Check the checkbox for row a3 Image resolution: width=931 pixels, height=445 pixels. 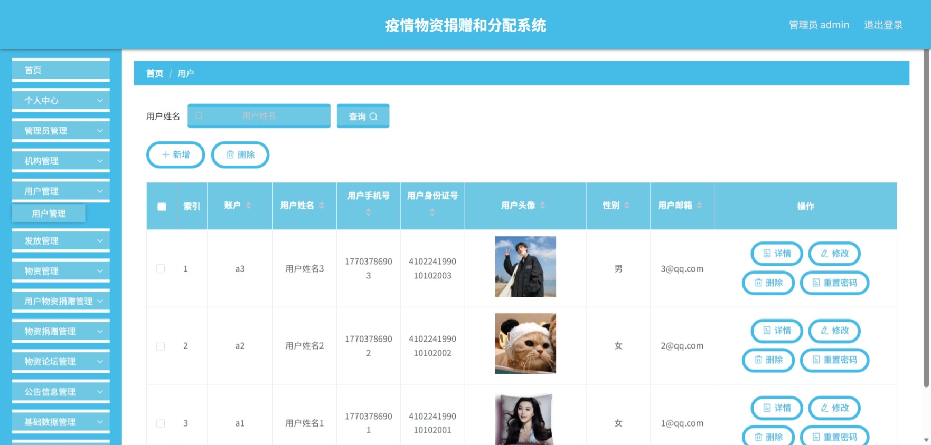pyautogui.click(x=161, y=269)
